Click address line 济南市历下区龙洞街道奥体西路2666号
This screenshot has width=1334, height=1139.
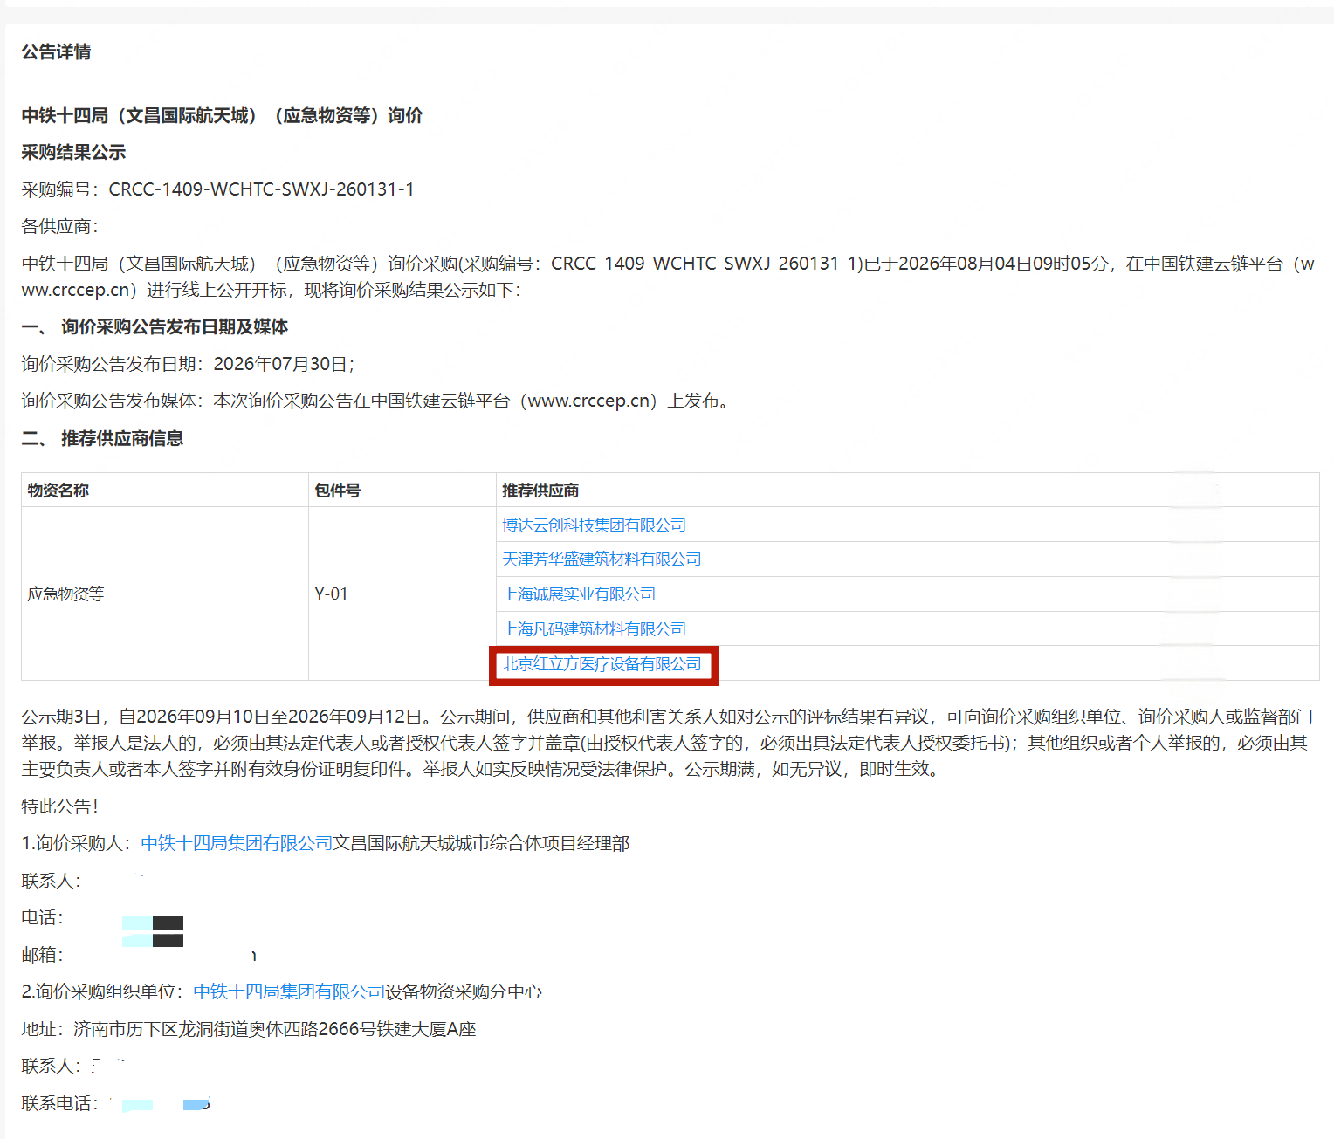point(249,1029)
